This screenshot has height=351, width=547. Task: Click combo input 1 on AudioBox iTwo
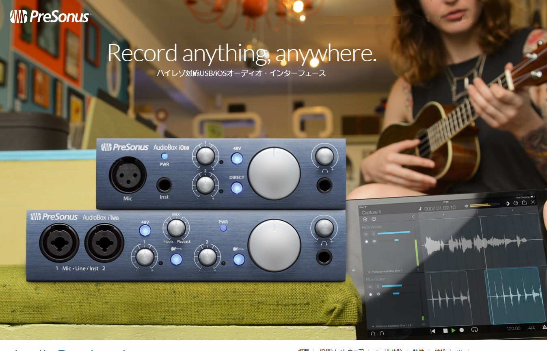tap(59, 243)
